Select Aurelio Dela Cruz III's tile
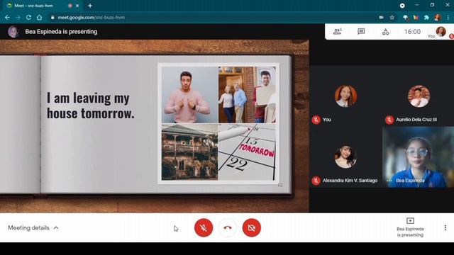 click(419, 96)
